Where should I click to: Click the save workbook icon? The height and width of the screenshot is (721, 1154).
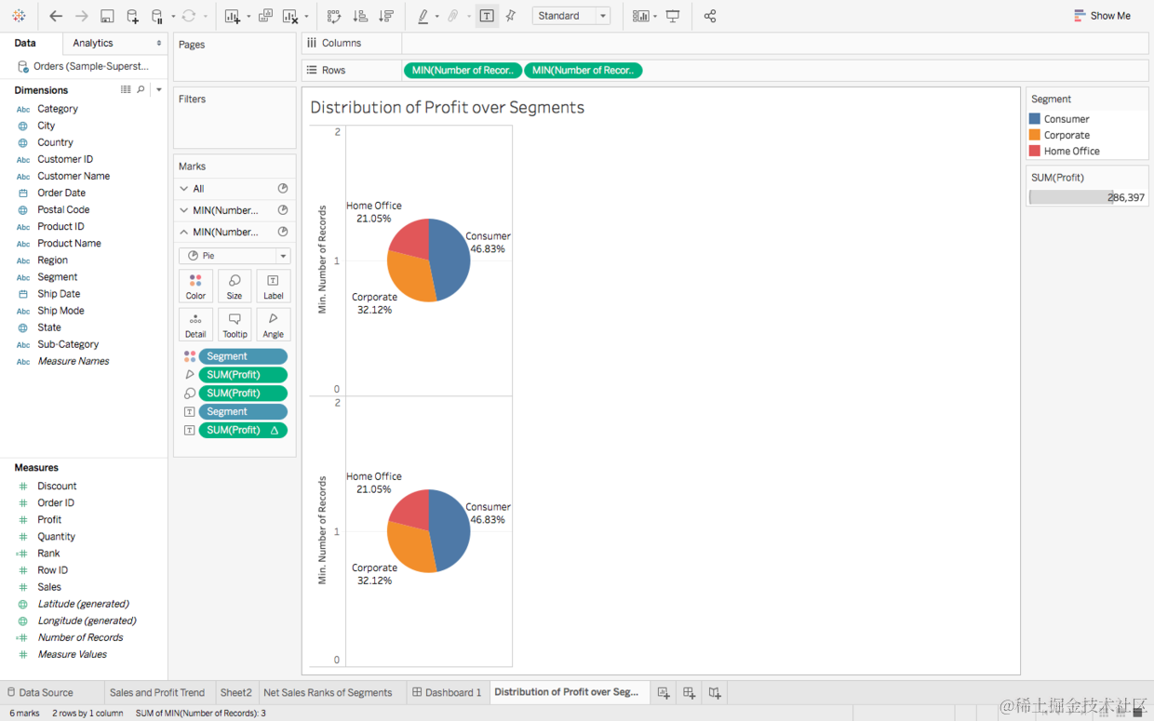(107, 16)
